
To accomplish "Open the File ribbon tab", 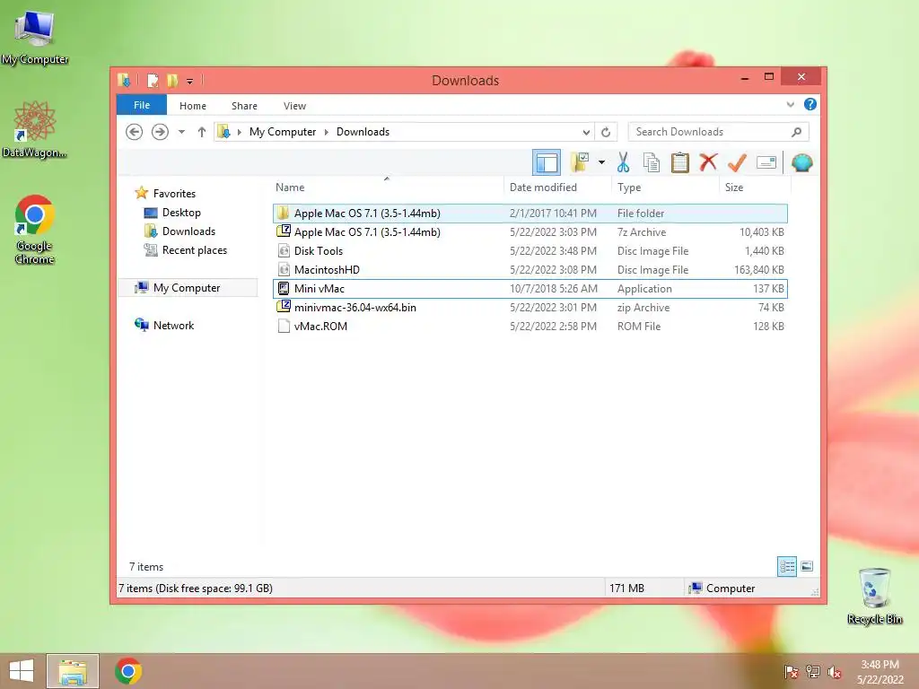I will click(142, 106).
